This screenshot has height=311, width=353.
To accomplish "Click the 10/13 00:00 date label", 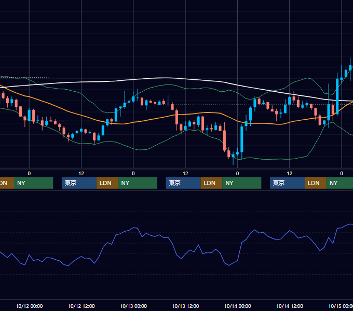I will pyautogui.click(x=133, y=306).
